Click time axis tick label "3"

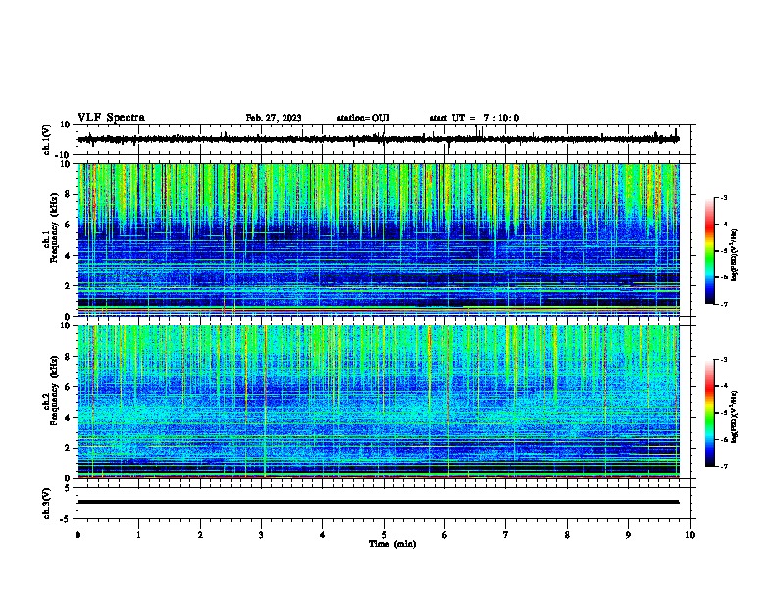261,535
